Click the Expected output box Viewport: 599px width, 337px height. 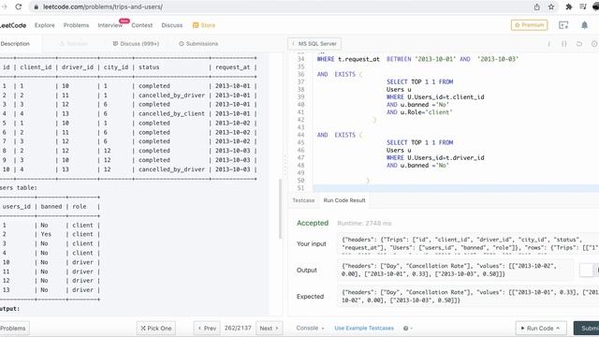point(468,296)
